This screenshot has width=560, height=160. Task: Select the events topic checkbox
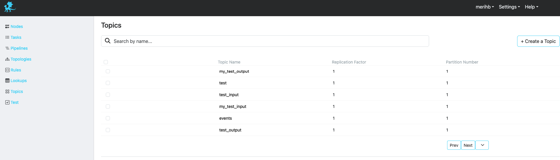(108, 118)
